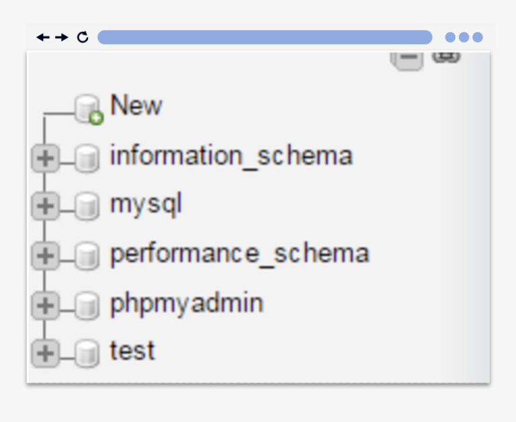Click the New database link
Image resolution: width=516 pixels, height=422 pixels.
coord(136,105)
